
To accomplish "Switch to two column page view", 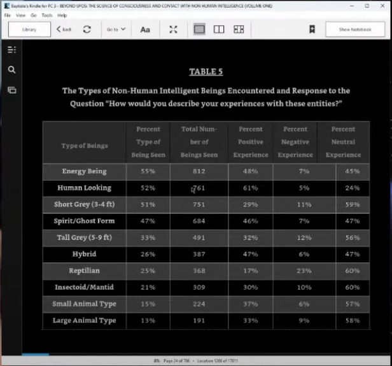I will 219,29.
